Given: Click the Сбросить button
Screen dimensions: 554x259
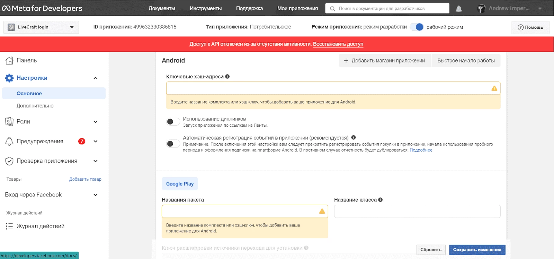Looking at the screenshot, I should tap(431, 250).
